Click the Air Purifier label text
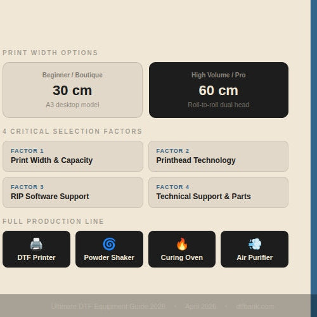 [x=255, y=257]
